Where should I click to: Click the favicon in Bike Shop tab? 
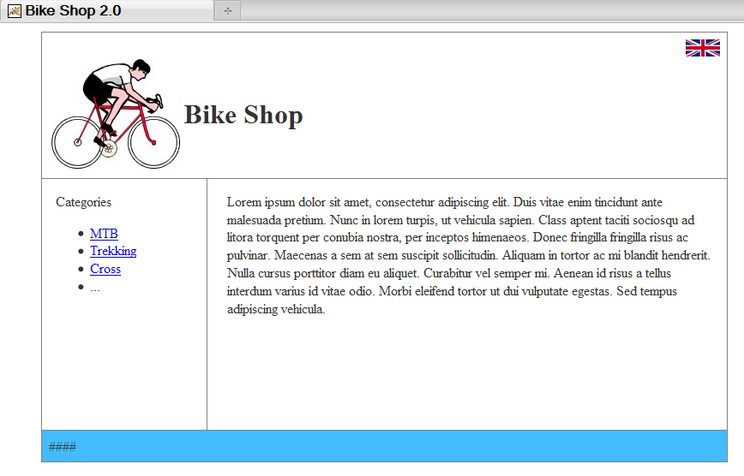[x=15, y=11]
